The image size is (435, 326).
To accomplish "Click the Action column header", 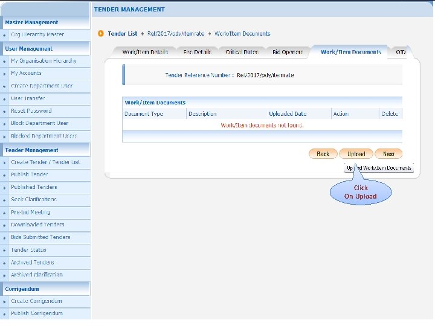I will 341,113.
